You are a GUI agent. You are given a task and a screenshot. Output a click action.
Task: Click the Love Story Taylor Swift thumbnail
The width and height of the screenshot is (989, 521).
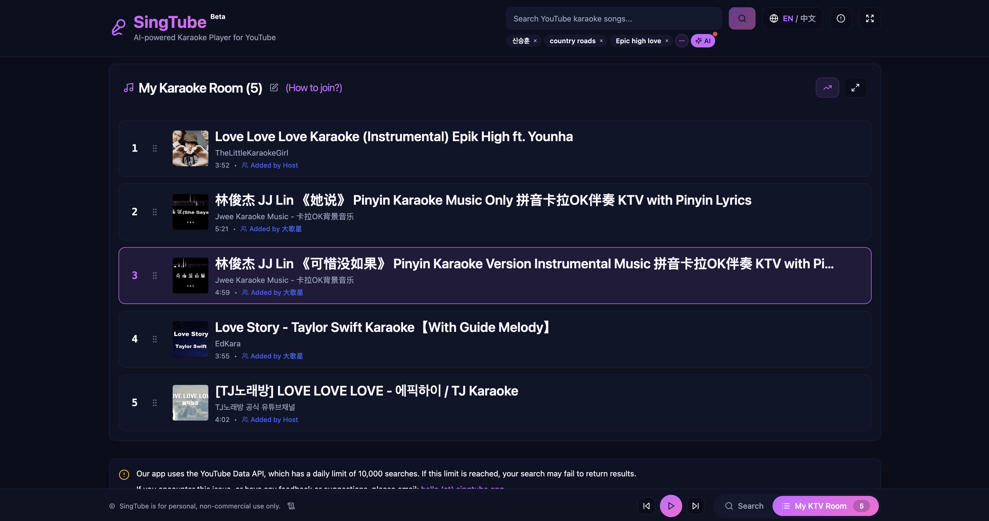click(190, 339)
